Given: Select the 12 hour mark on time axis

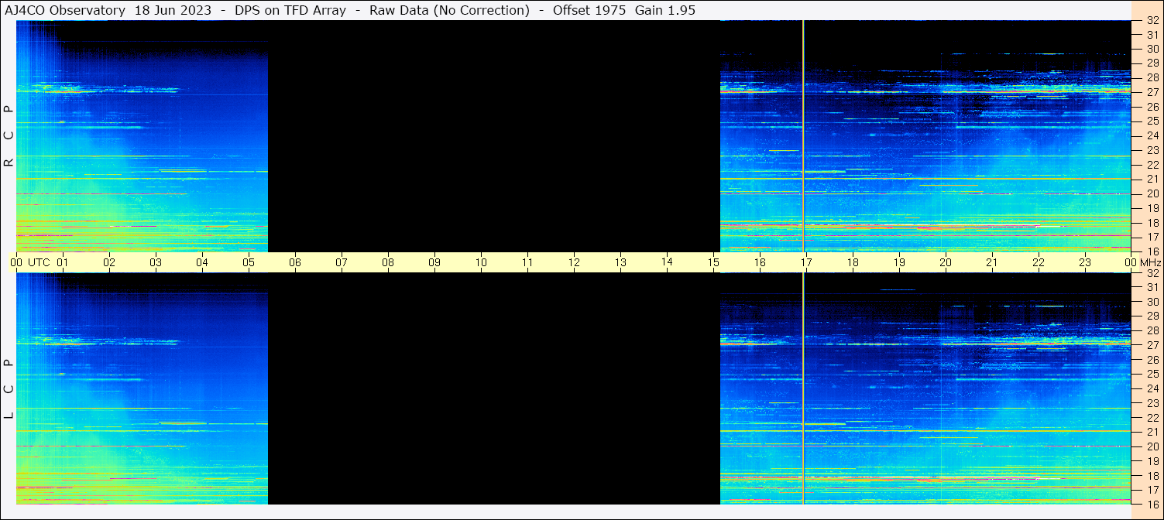Looking at the screenshot, I should [574, 262].
